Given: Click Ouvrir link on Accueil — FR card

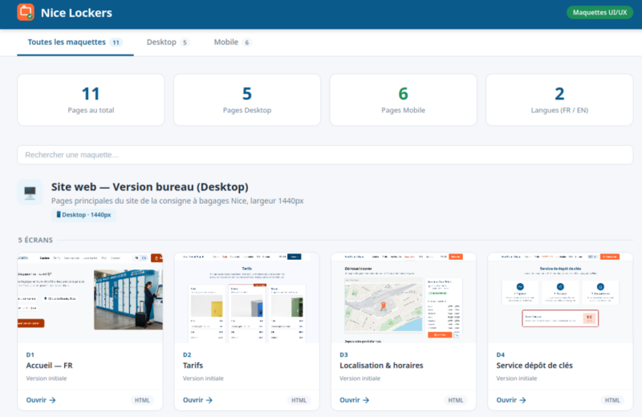Looking at the screenshot, I should (x=41, y=400).
